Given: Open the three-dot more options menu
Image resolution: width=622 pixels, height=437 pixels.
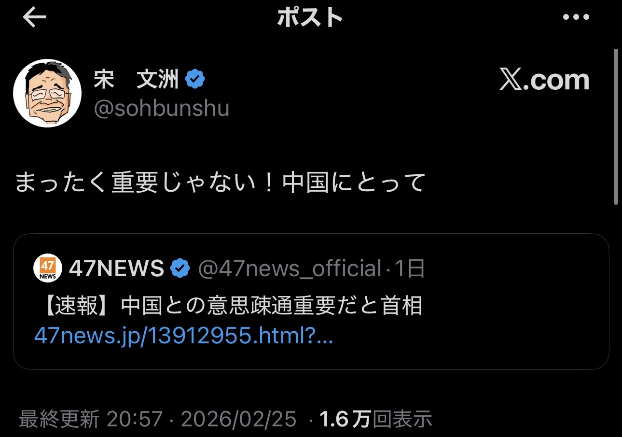Looking at the screenshot, I should (576, 17).
